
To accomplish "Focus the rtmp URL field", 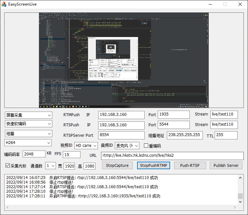I will [172, 156].
